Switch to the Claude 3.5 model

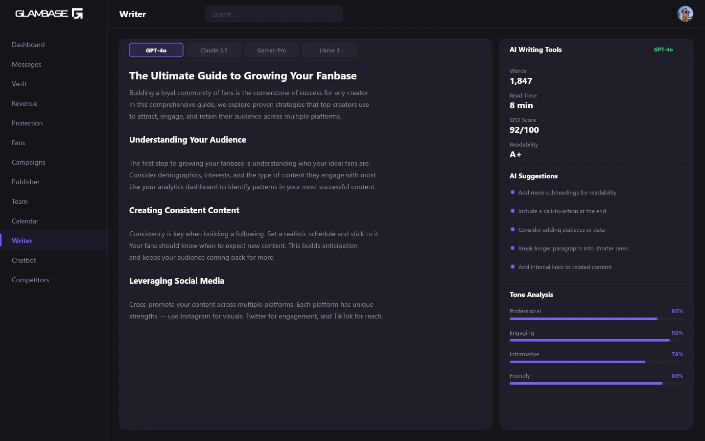point(214,50)
